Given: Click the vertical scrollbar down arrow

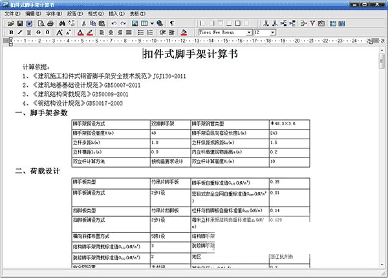Looking at the screenshot, I should coord(383,265).
